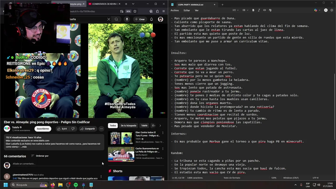The height and width of the screenshot is (189, 336).
Task: Open the Archivo menu
Action: [x=175, y=10]
